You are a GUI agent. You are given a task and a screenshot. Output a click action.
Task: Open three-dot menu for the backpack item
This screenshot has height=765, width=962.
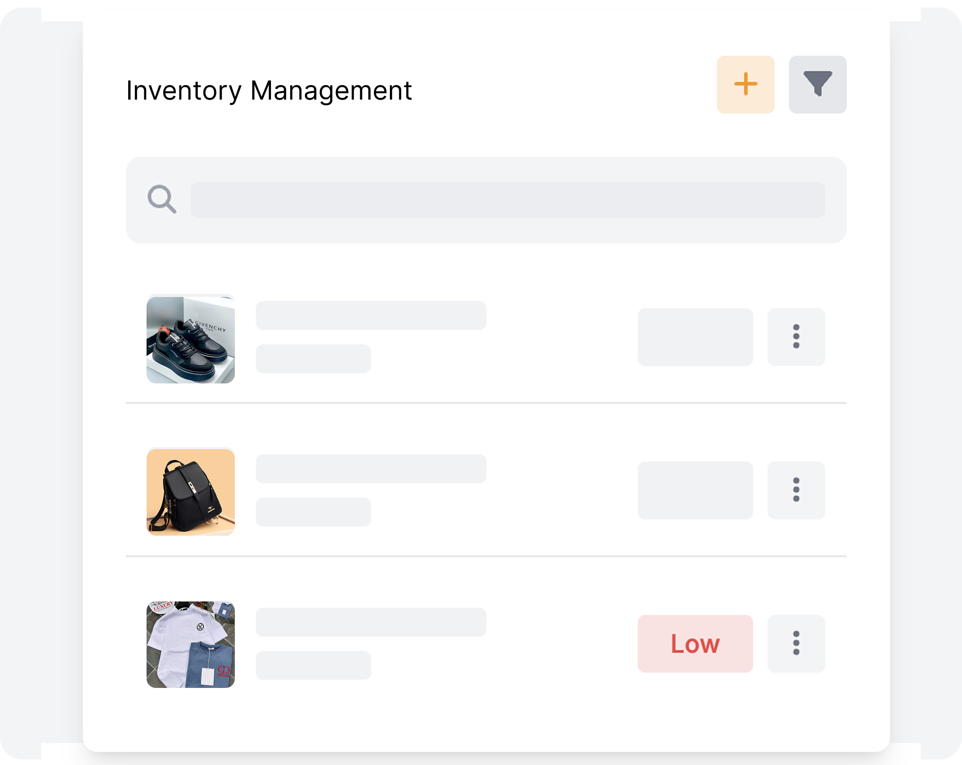796,490
